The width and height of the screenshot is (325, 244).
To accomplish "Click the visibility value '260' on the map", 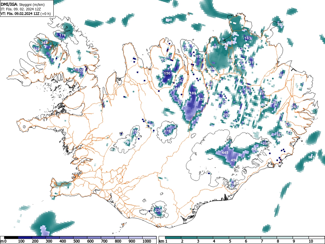I will (226, 115).
